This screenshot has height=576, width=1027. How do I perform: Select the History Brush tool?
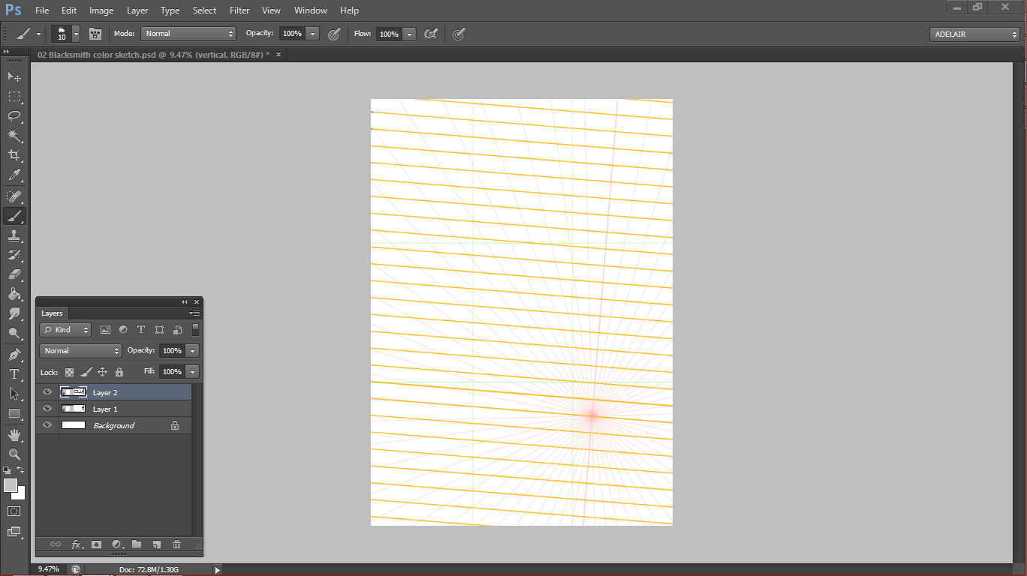tap(14, 256)
